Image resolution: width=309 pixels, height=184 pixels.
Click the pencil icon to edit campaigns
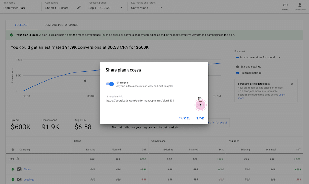pos(79,8)
